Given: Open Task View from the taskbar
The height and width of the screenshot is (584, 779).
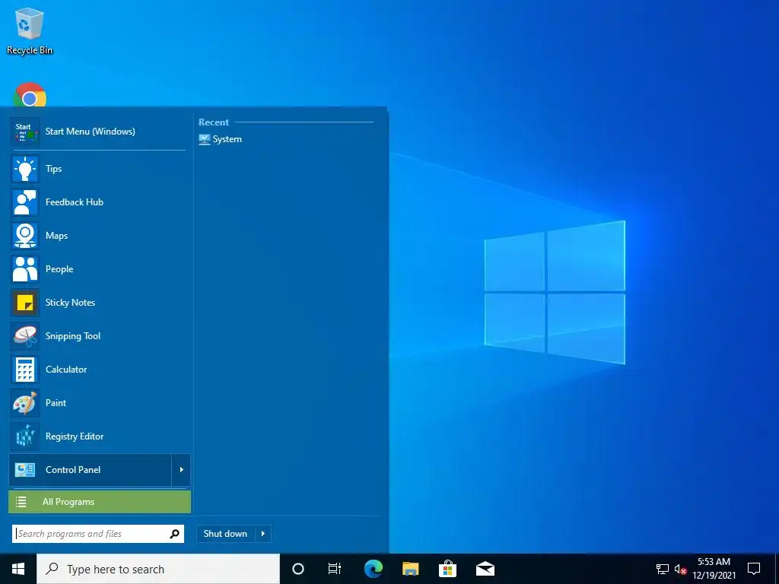Looking at the screenshot, I should (x=335, y=569).
